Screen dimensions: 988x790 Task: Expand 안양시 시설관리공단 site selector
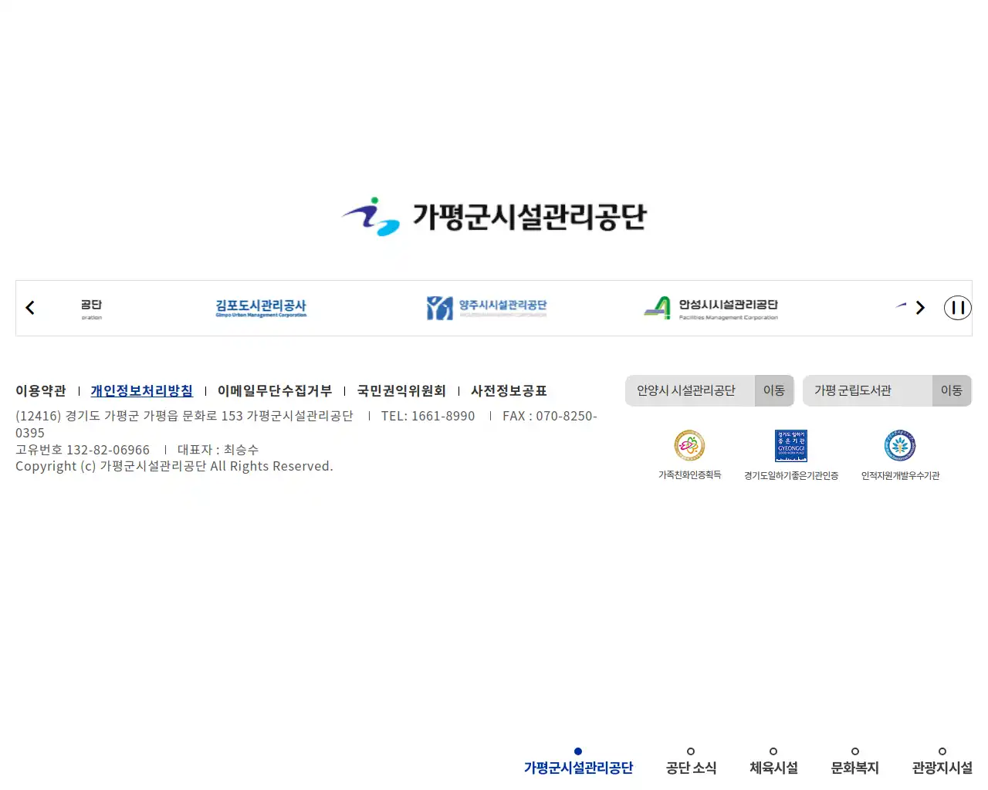pyautogui.click(x=690, y=391)
